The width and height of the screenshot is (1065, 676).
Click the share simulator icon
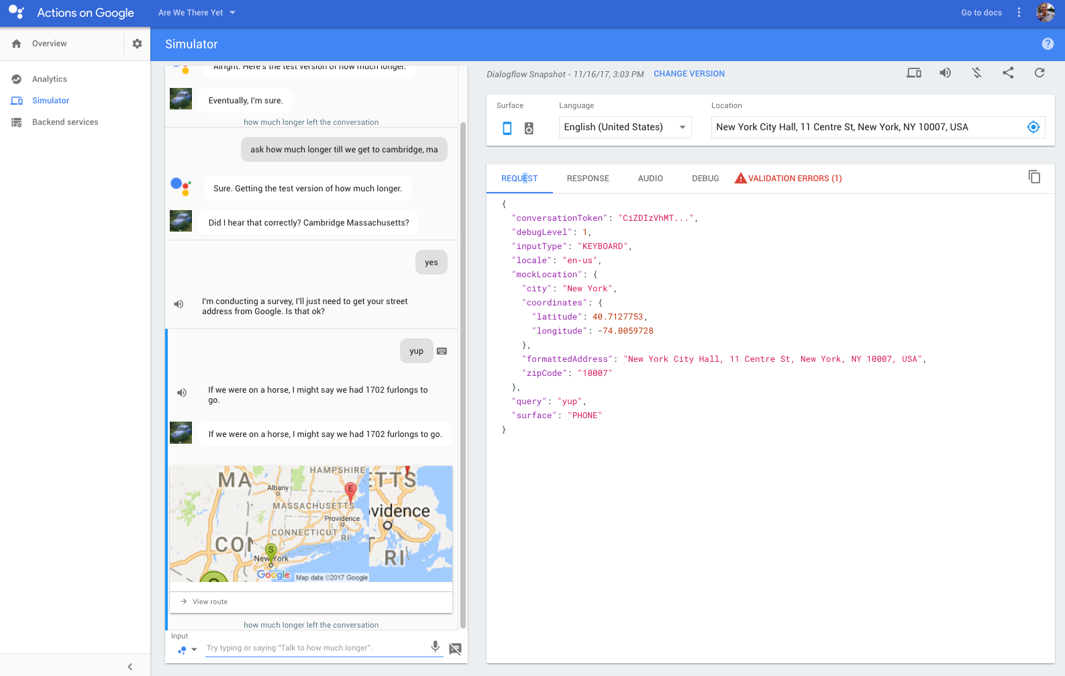click(x=1008, y=73)
